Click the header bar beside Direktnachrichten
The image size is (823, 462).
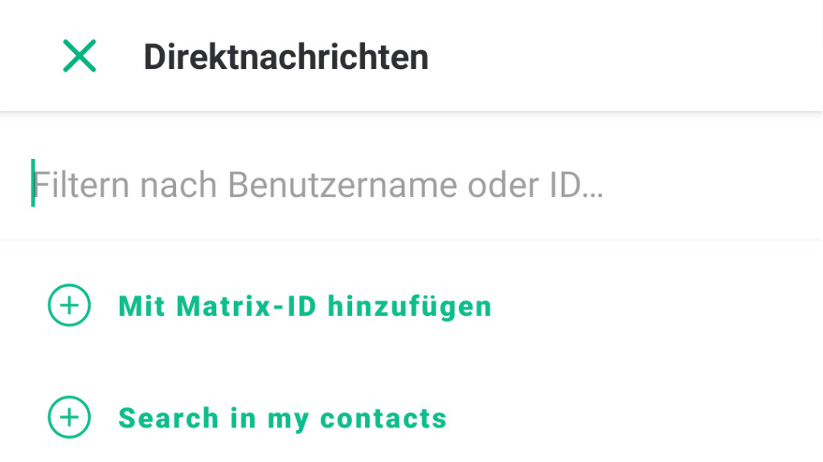pyautogui.click(x=624, y=55)
